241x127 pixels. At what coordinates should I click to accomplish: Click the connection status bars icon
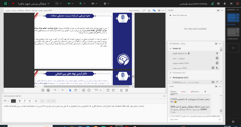(212, 4)
